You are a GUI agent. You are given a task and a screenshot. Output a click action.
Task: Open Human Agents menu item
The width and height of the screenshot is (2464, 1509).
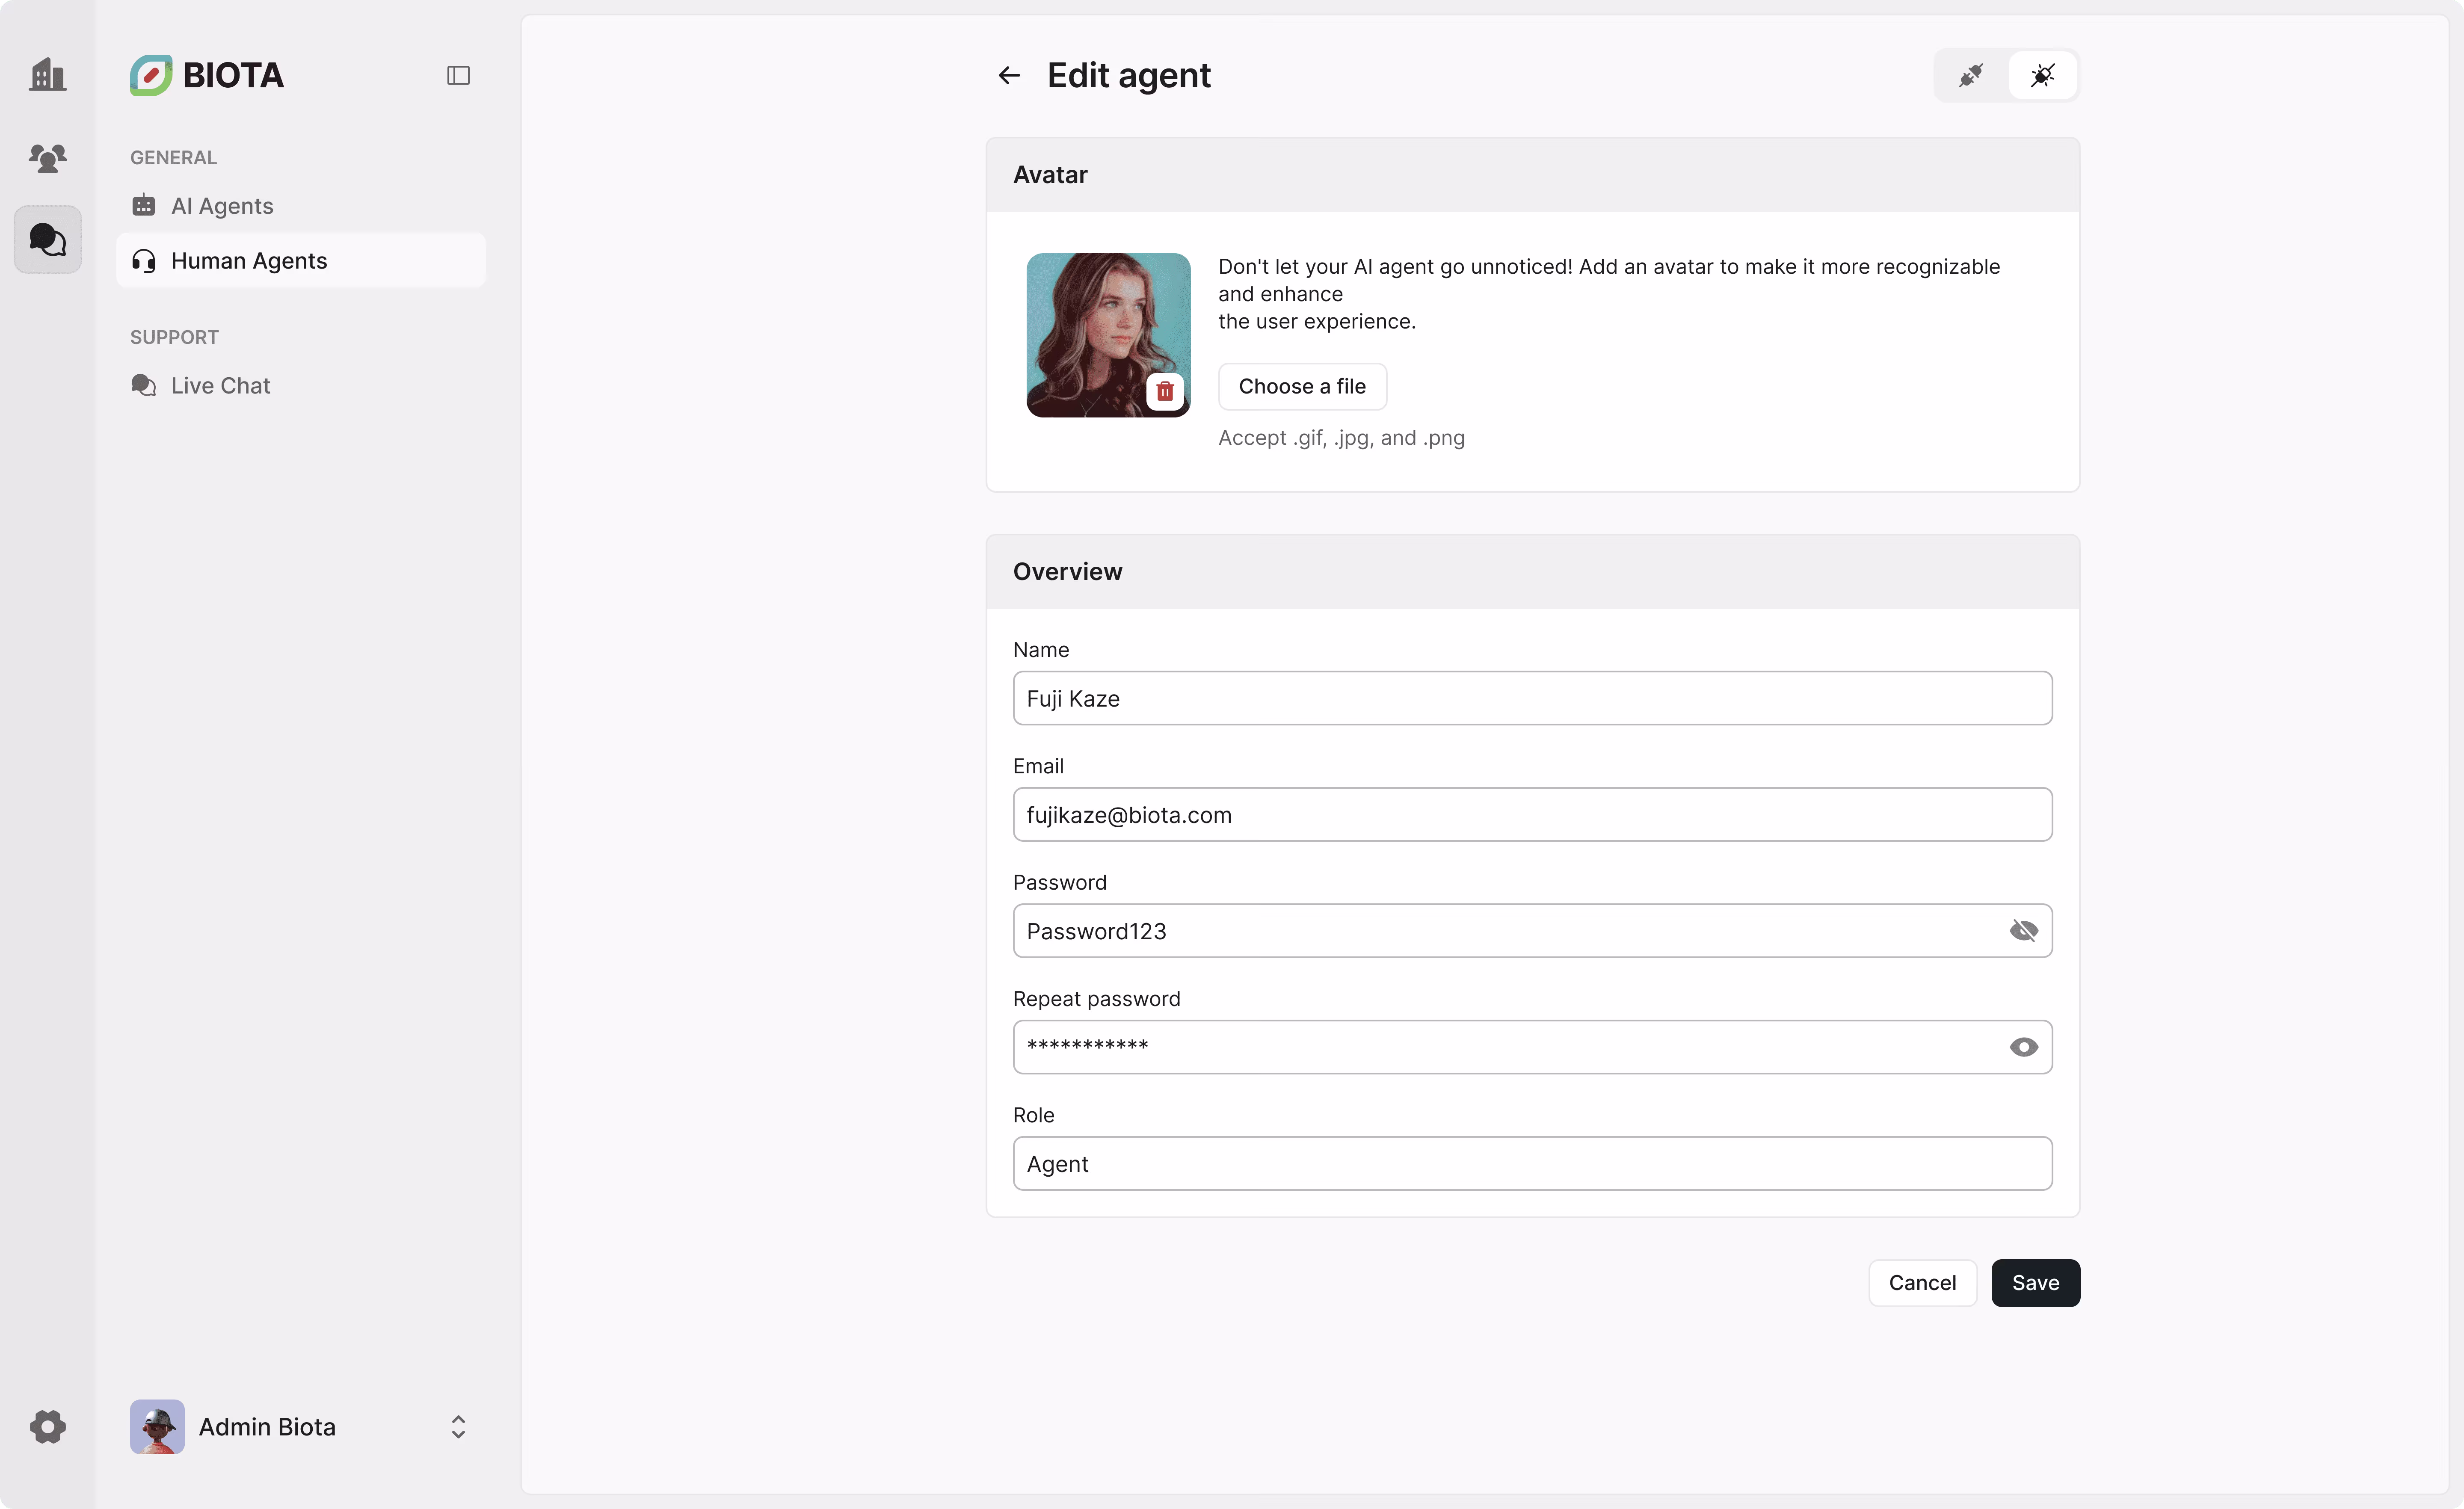pyautogui.click(x=301, y=261)
